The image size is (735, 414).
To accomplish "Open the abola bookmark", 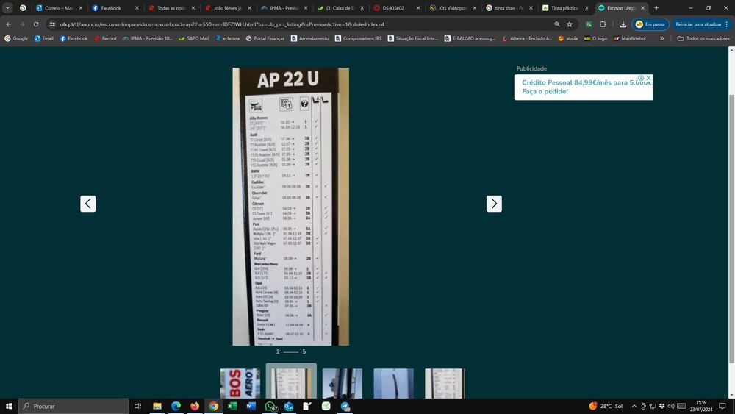I will pyautogui.click(x=567, y=38).
